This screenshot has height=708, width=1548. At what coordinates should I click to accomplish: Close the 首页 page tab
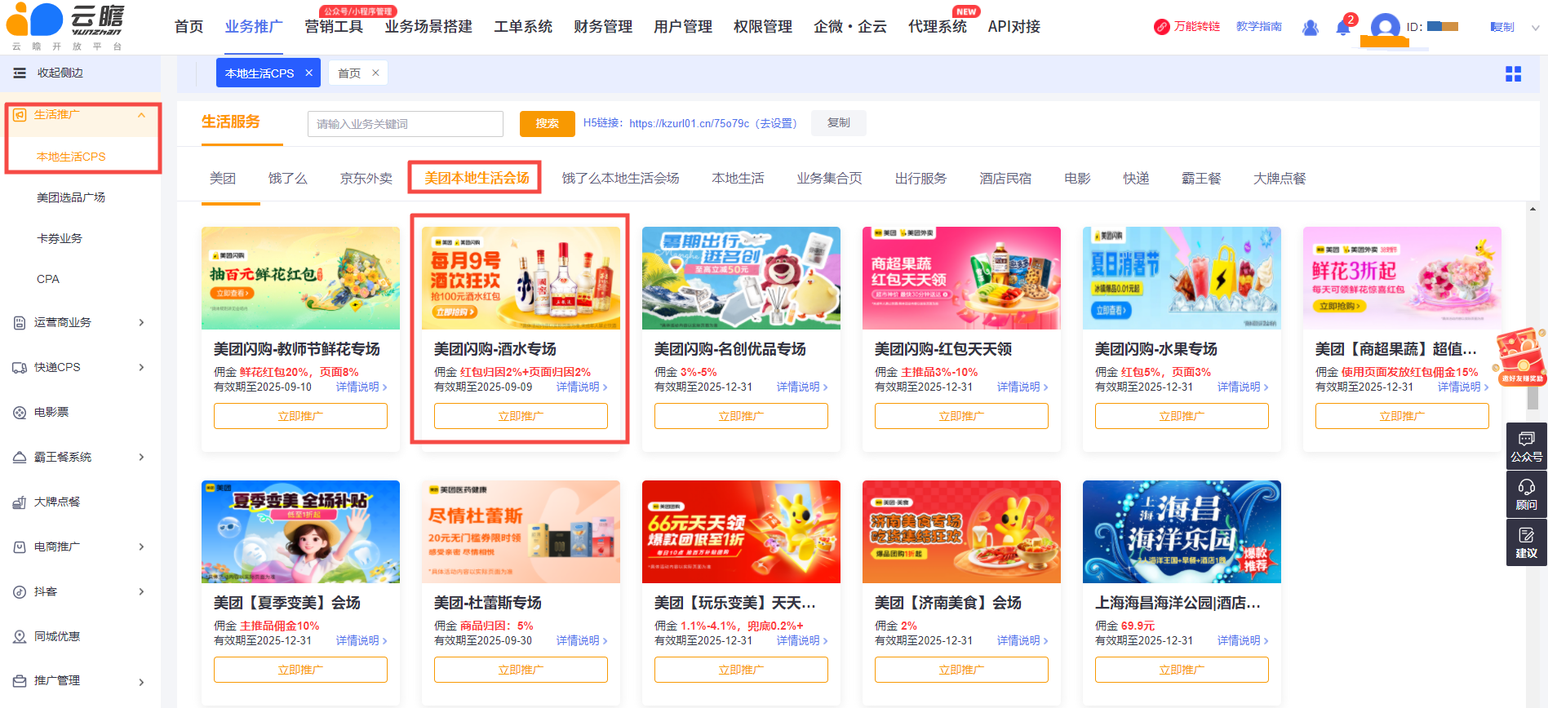tap(375, 73)
